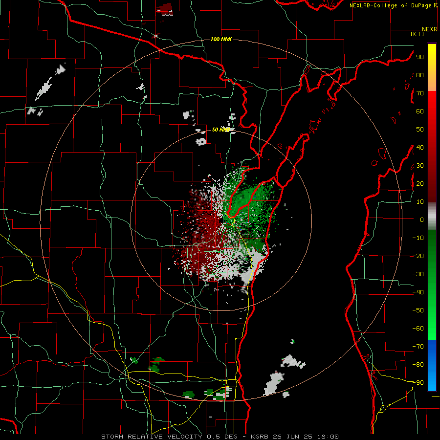Click the "50 NMI" range ring label
The height and width of the screenshot is (440, 440).
221,130
